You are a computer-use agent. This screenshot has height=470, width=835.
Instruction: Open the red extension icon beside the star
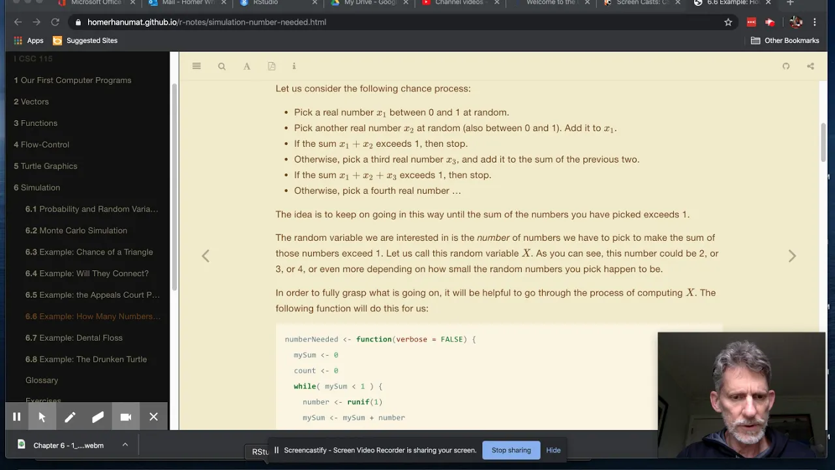751,22
